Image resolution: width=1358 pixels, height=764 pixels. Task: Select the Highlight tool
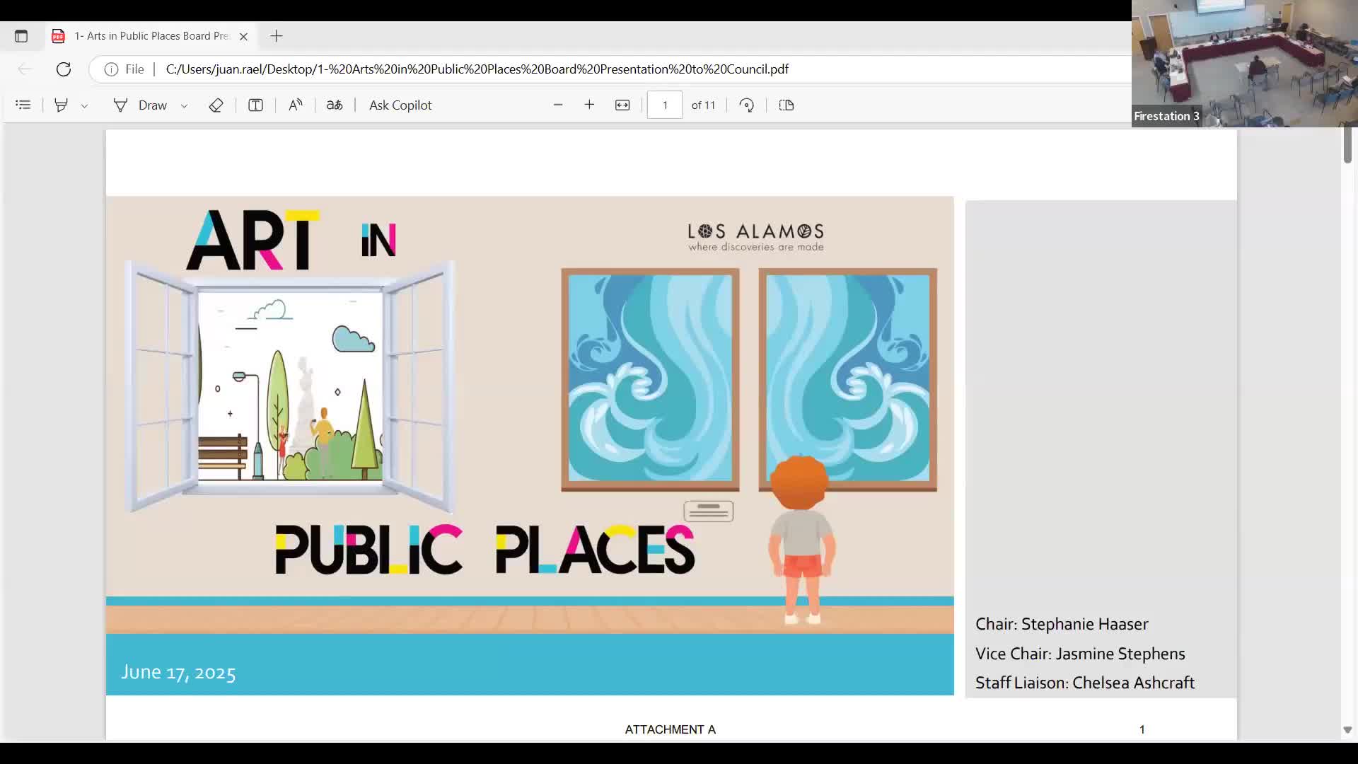click(62, 105)
